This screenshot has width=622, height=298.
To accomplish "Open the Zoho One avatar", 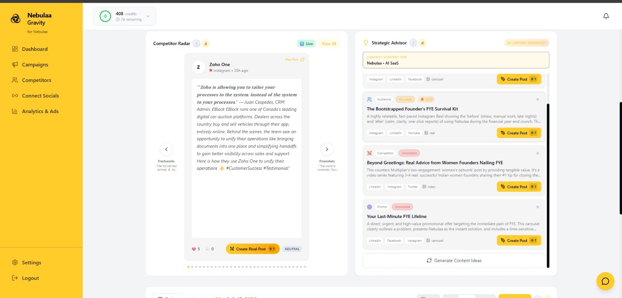I will (198, 67).
